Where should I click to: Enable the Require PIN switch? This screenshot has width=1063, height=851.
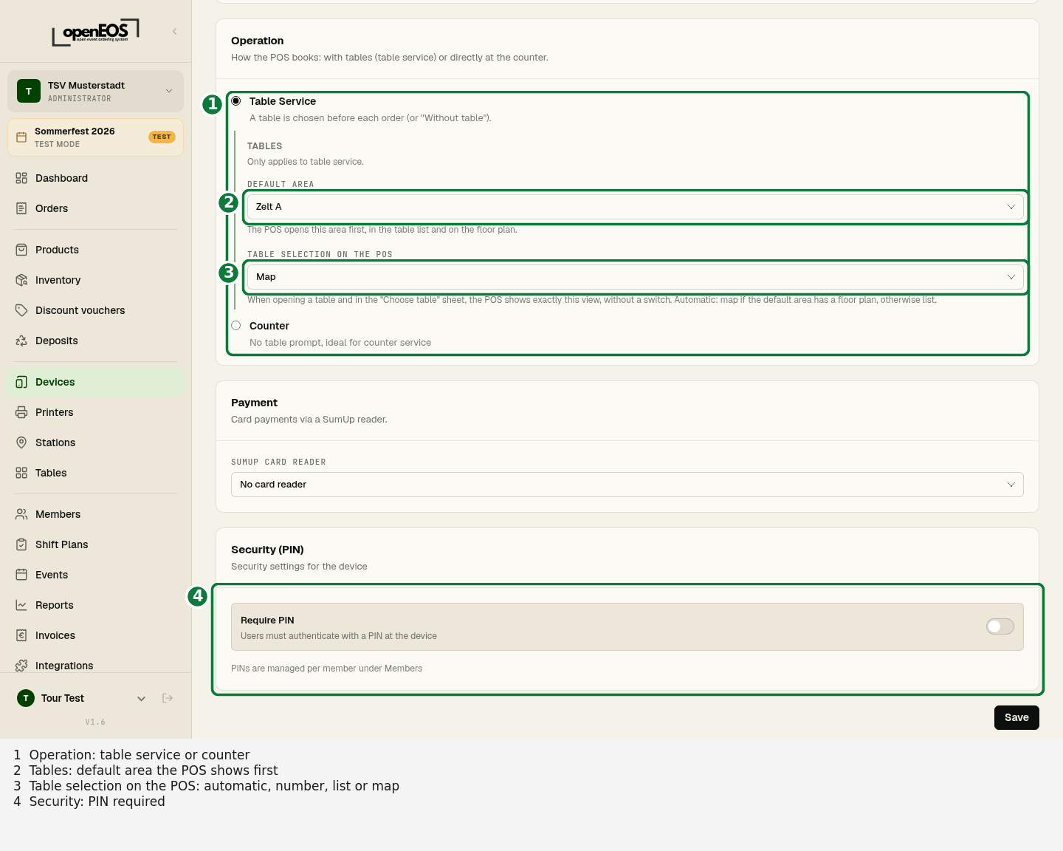coord(1000,626)
